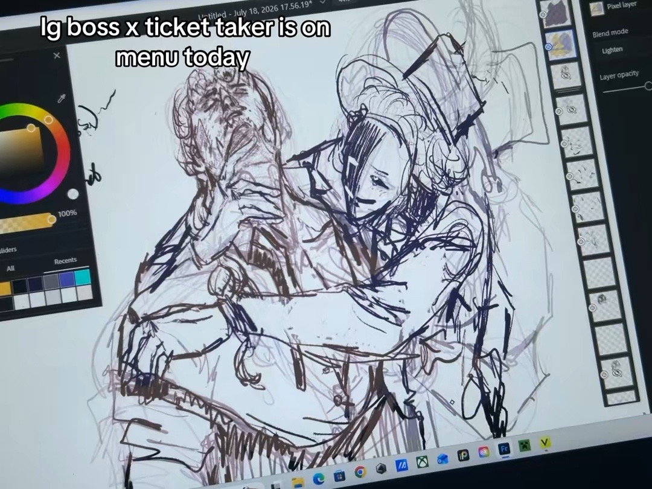
Task: Open Adobe Fresco from the taskbar
Action: click(504, 449)
